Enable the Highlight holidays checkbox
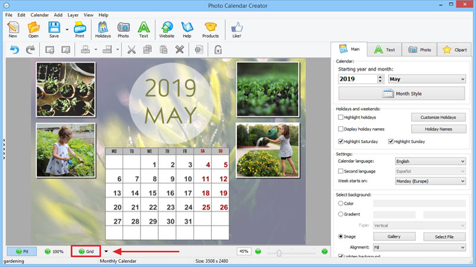The height and width of the screenshot is (267, 476). coord(340,117)
